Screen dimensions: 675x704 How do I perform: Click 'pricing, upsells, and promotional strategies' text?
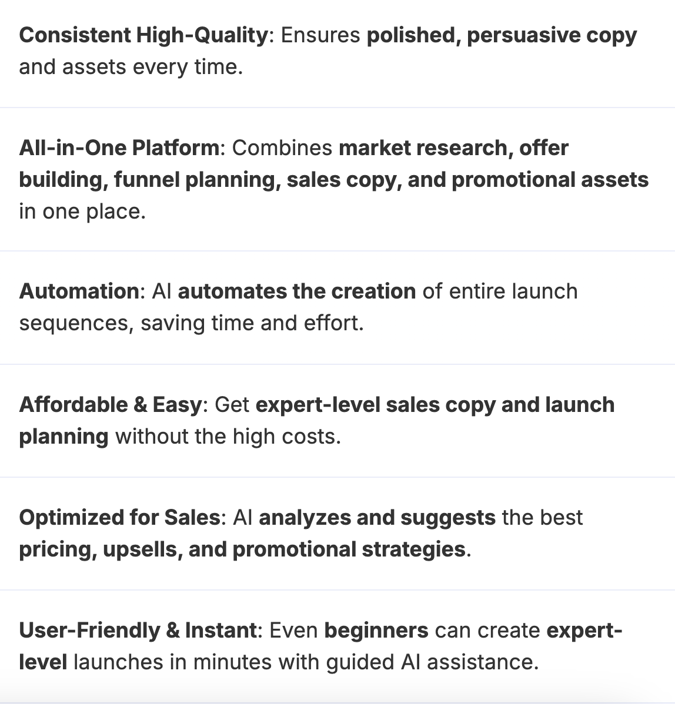click(x=242, y=549)
